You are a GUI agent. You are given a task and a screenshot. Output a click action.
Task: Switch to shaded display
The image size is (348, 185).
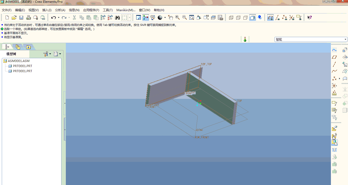point(253,18)
